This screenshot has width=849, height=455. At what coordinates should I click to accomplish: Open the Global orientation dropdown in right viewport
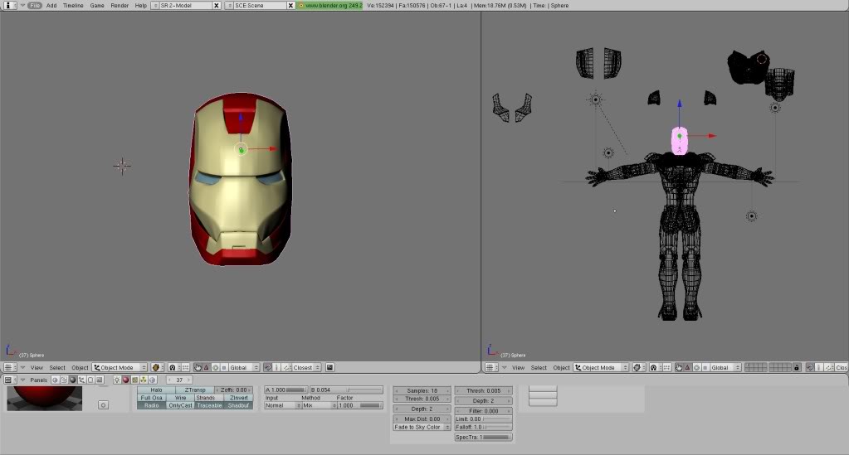point(722,367)
